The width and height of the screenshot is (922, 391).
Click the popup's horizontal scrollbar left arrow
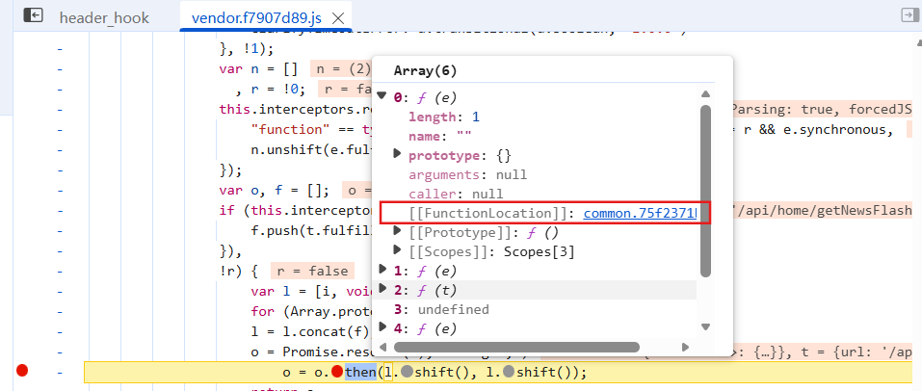point(382,346)
